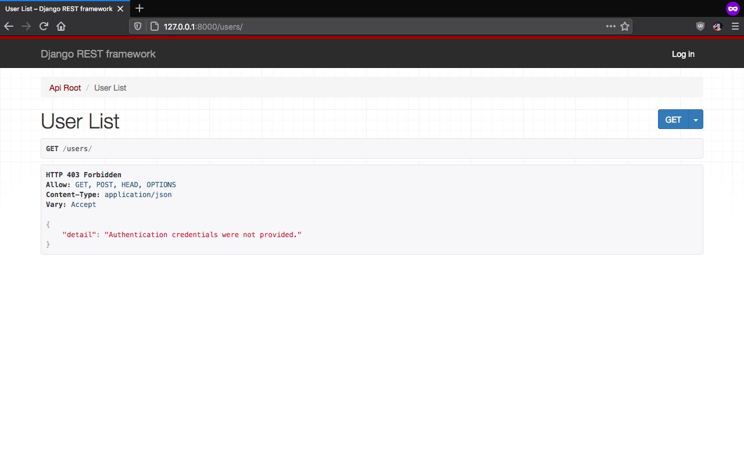Go back to the previous page
The image size is (744, 465).
[9, 26]
